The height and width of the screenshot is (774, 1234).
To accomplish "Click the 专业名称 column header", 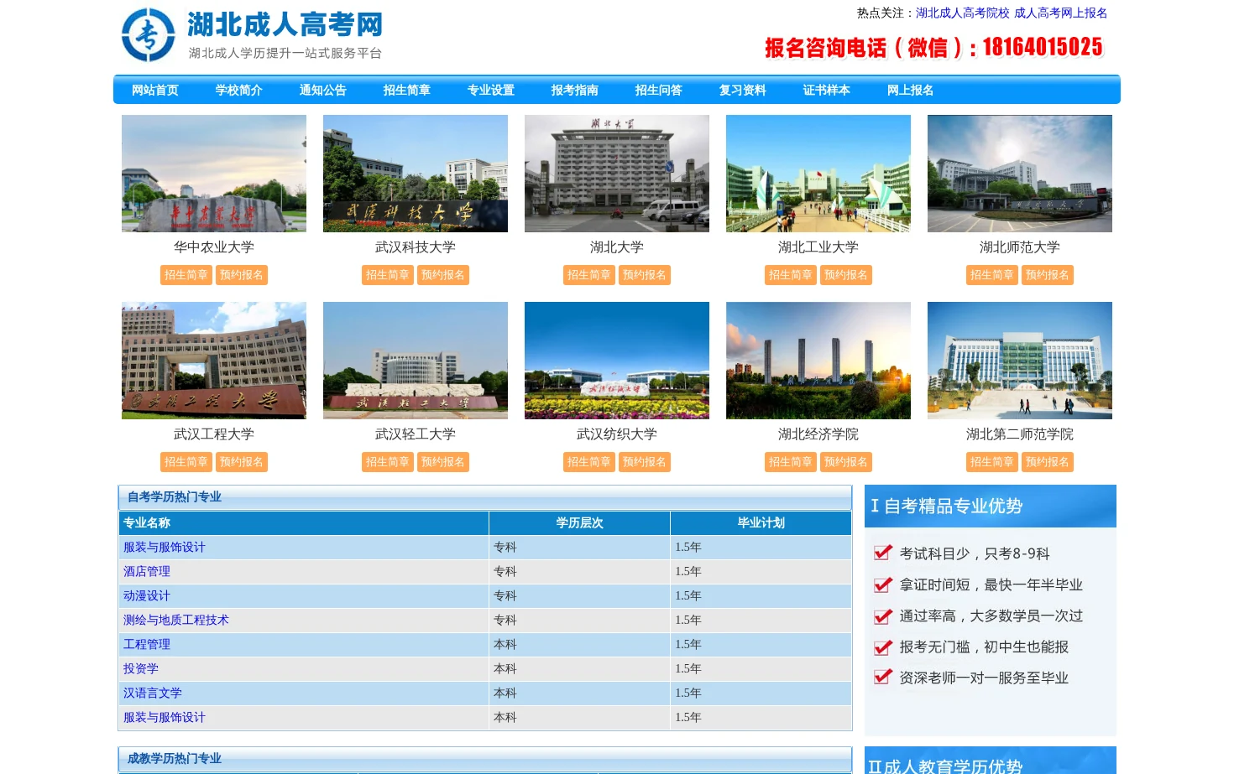I will [304, 522].
